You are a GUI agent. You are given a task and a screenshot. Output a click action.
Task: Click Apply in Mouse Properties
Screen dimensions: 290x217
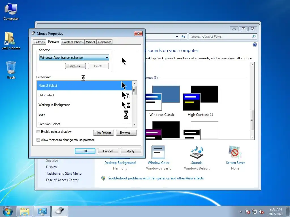(131, 151)
